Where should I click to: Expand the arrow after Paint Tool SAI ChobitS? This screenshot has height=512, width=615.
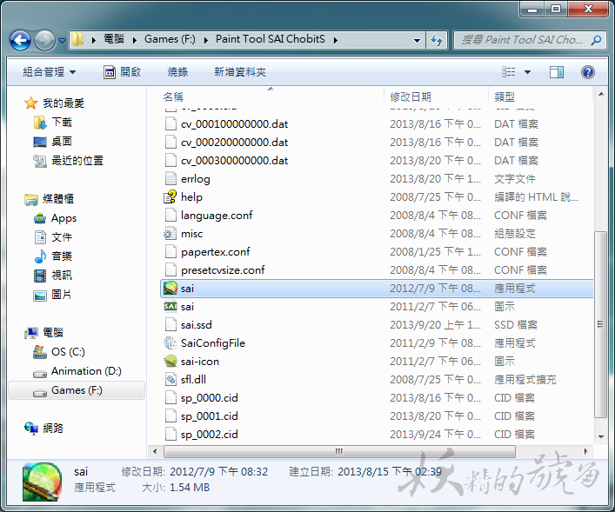pos(336,40)
